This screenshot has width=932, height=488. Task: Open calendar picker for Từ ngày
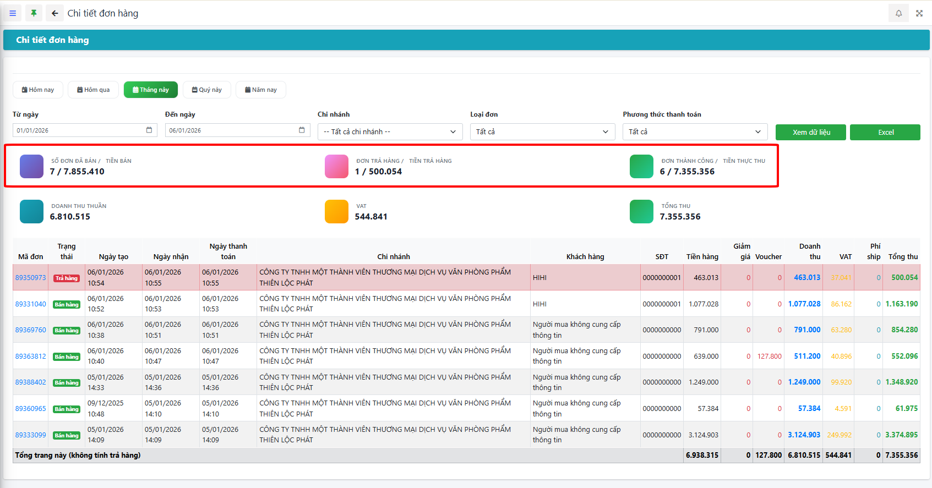[x=149, y=130]
